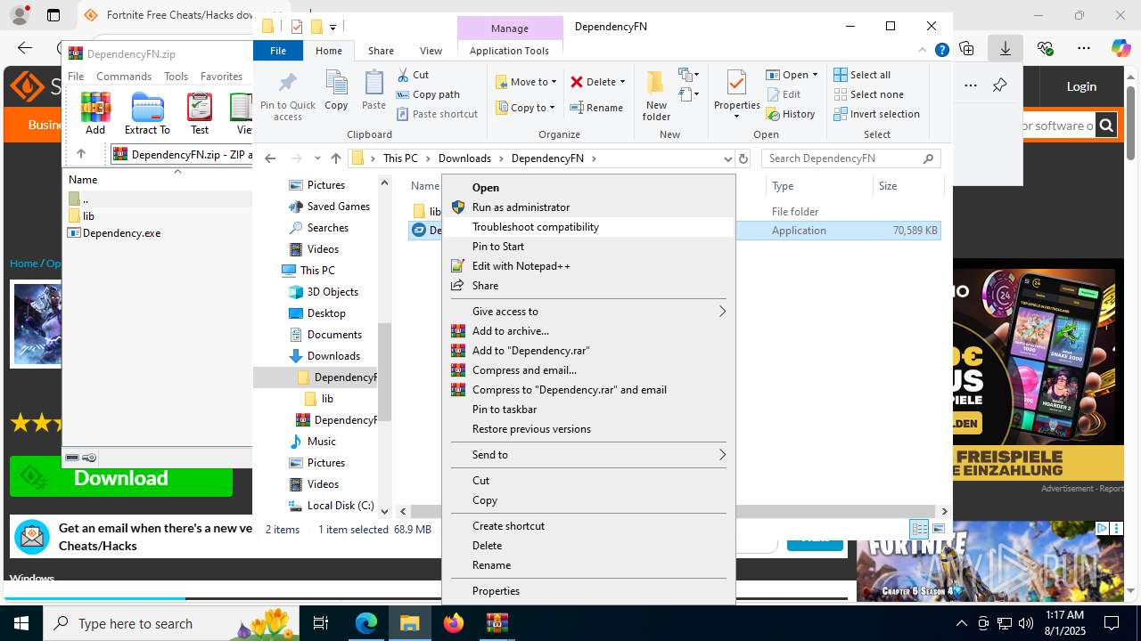This screenshot has height=641, width=1141.
Task: Click the Windows Start button
Action: click(21, 623)
